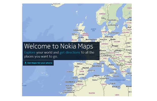Screen dimensions: 157x101
Task: Click the Tunis label on the map
Action: point(107,75)
